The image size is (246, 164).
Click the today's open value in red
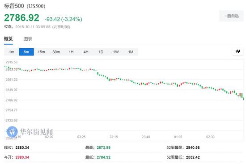coord(22,157)
